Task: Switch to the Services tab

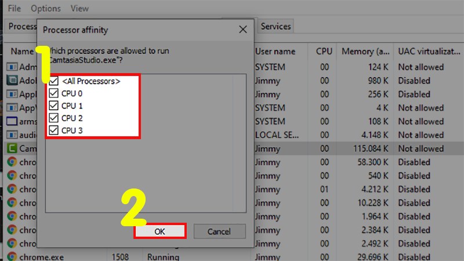Action: pyautogui.click(x=275, y=27)
